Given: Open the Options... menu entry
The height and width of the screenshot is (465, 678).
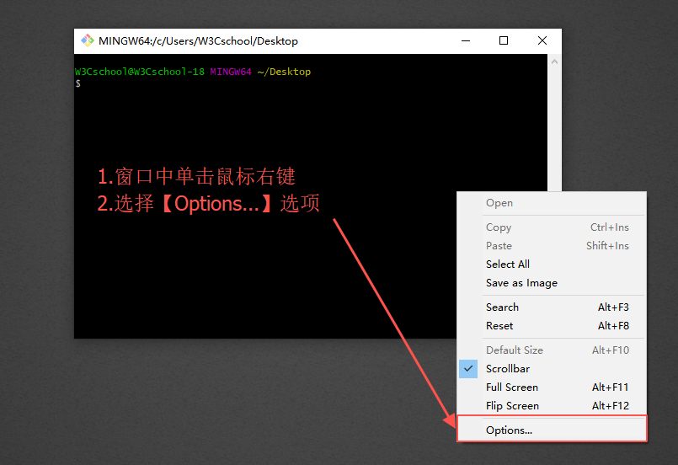Looking at the screenshot, I should [x=510, y=430].
